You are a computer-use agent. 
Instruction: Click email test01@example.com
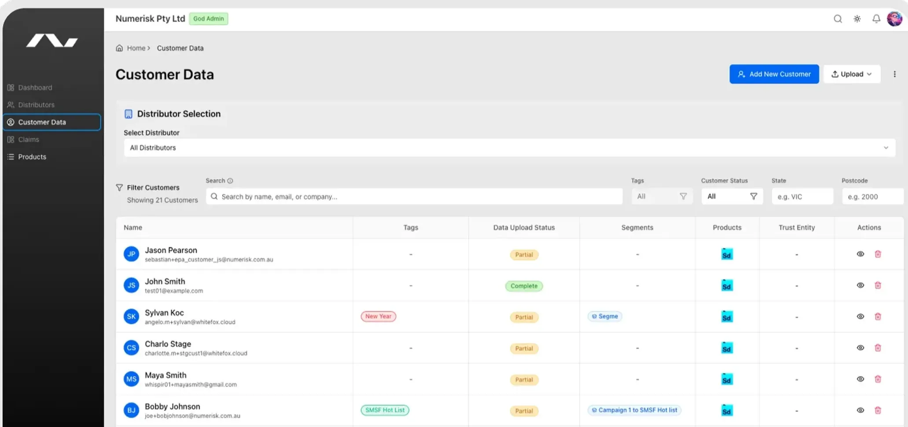pos(174,291)
